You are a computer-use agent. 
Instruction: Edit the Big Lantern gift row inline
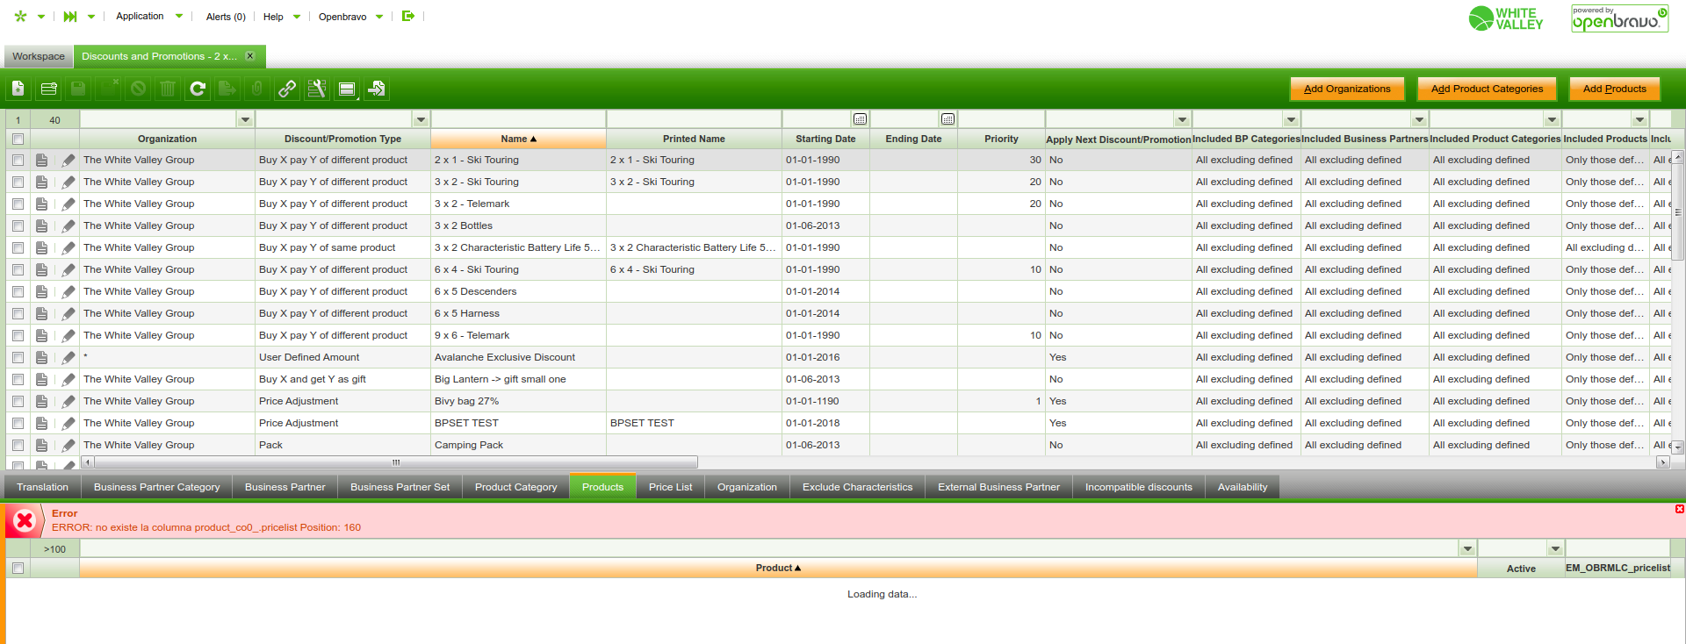[68, 379]
